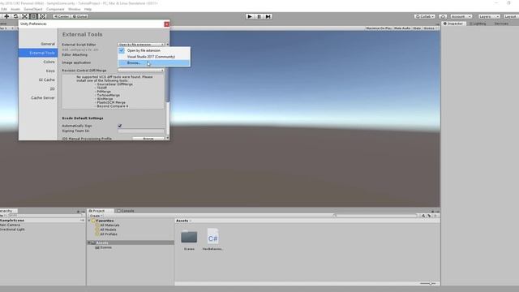Switch to the Console tab
The width and height of the screenshot is (519, 292).
pyautogui.click(x=126, y=211)
